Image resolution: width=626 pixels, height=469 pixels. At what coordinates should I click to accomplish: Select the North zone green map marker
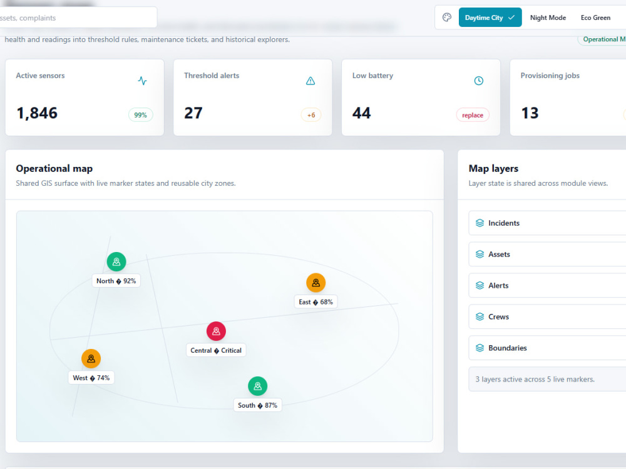[x=116, y=261]
